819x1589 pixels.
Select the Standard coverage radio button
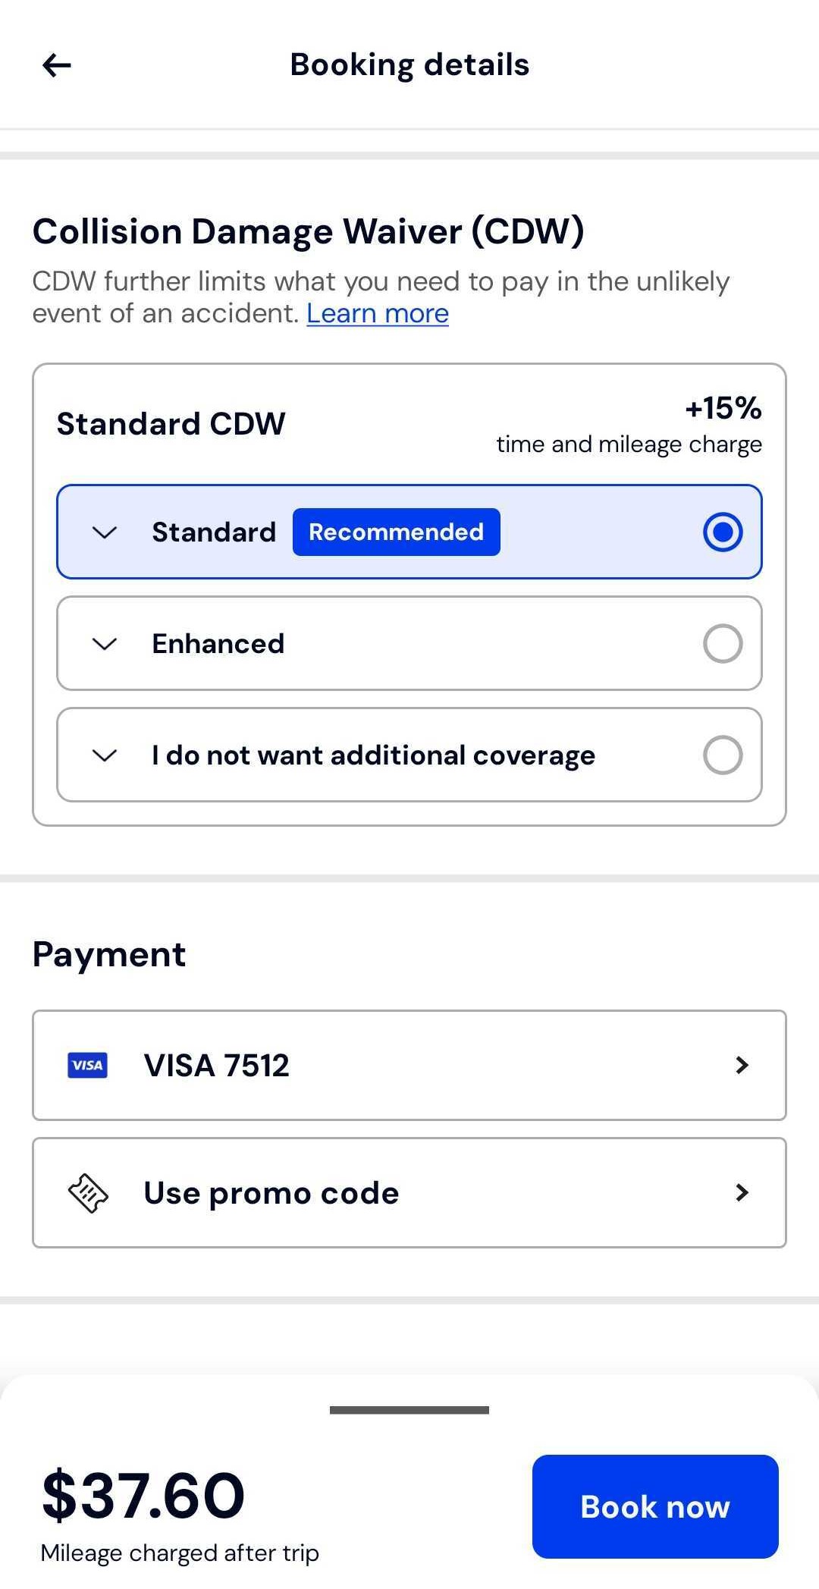coord(723,532)
